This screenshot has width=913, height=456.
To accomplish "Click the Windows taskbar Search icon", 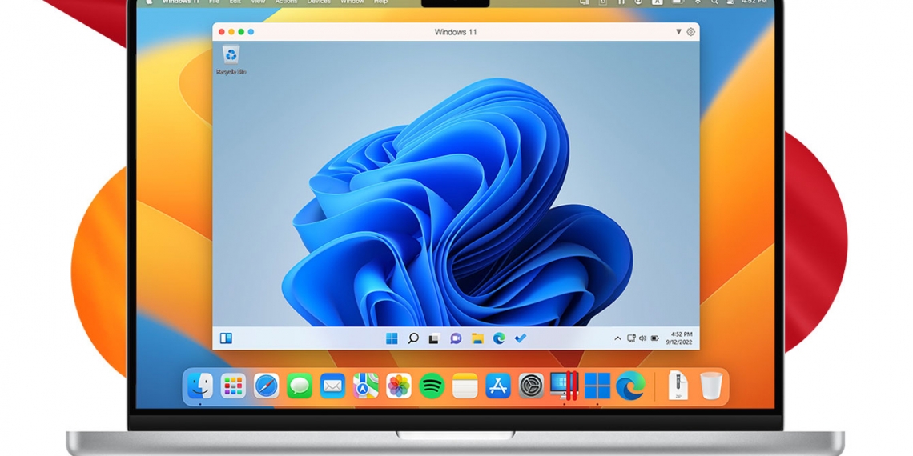I will [413, 338].
